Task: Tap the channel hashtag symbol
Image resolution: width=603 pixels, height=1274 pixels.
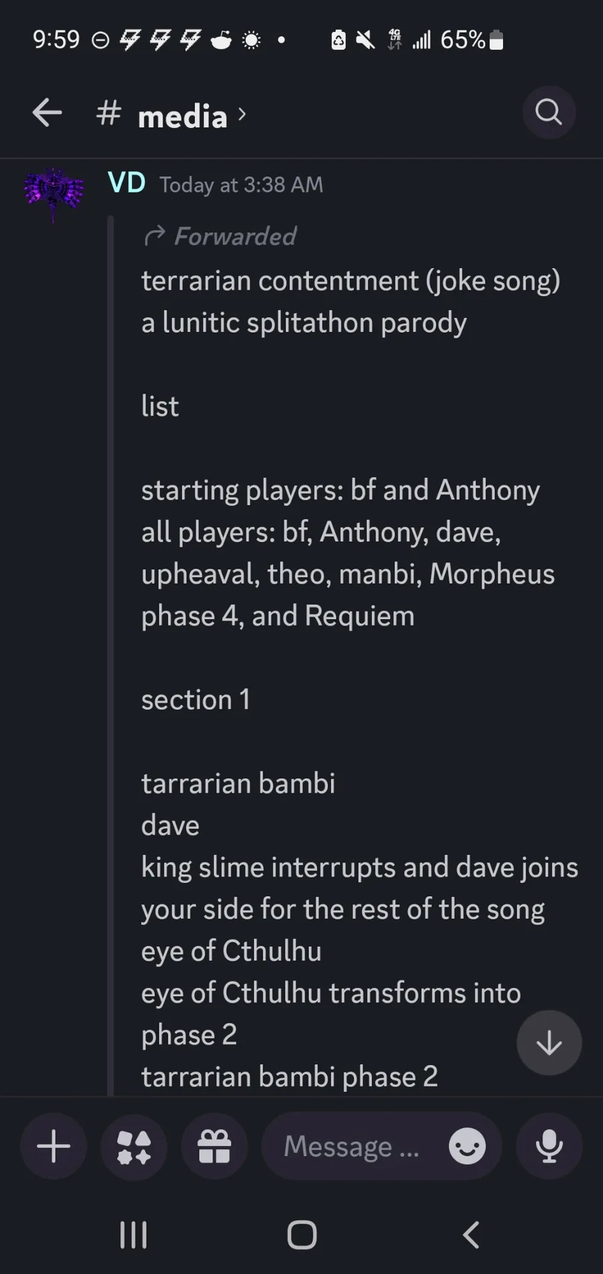Action: (109, 113)
